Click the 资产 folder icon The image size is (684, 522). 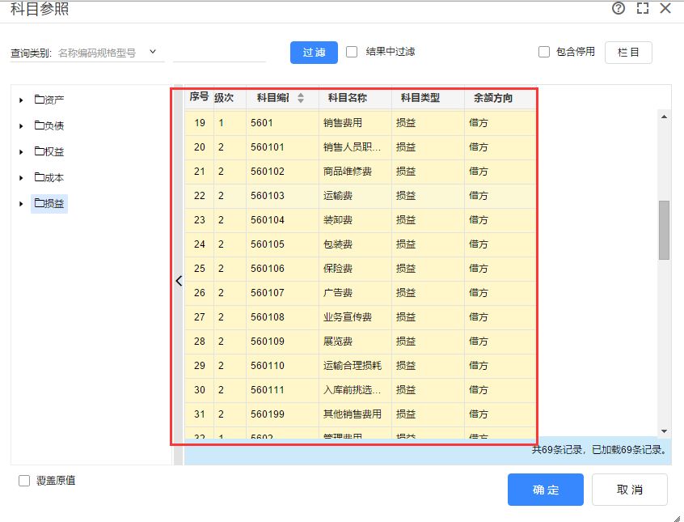click(40, 100)
